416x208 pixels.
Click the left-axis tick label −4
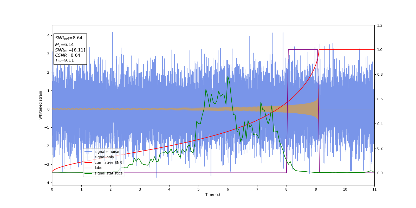pyautogui.click(x=47, y=183)
